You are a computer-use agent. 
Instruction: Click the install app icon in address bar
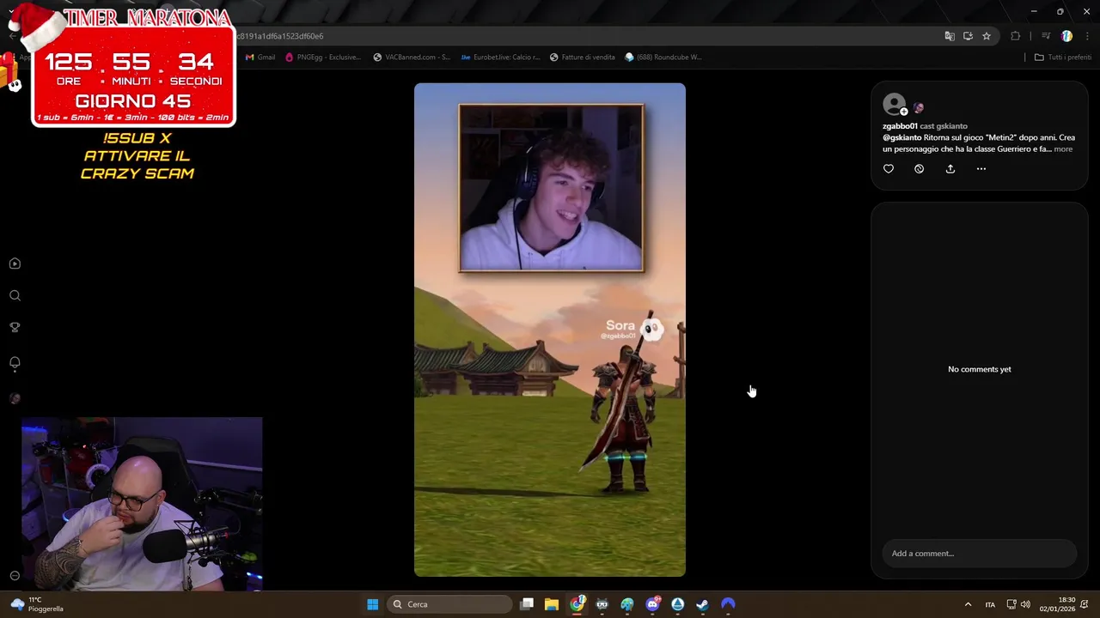[968, 36]
